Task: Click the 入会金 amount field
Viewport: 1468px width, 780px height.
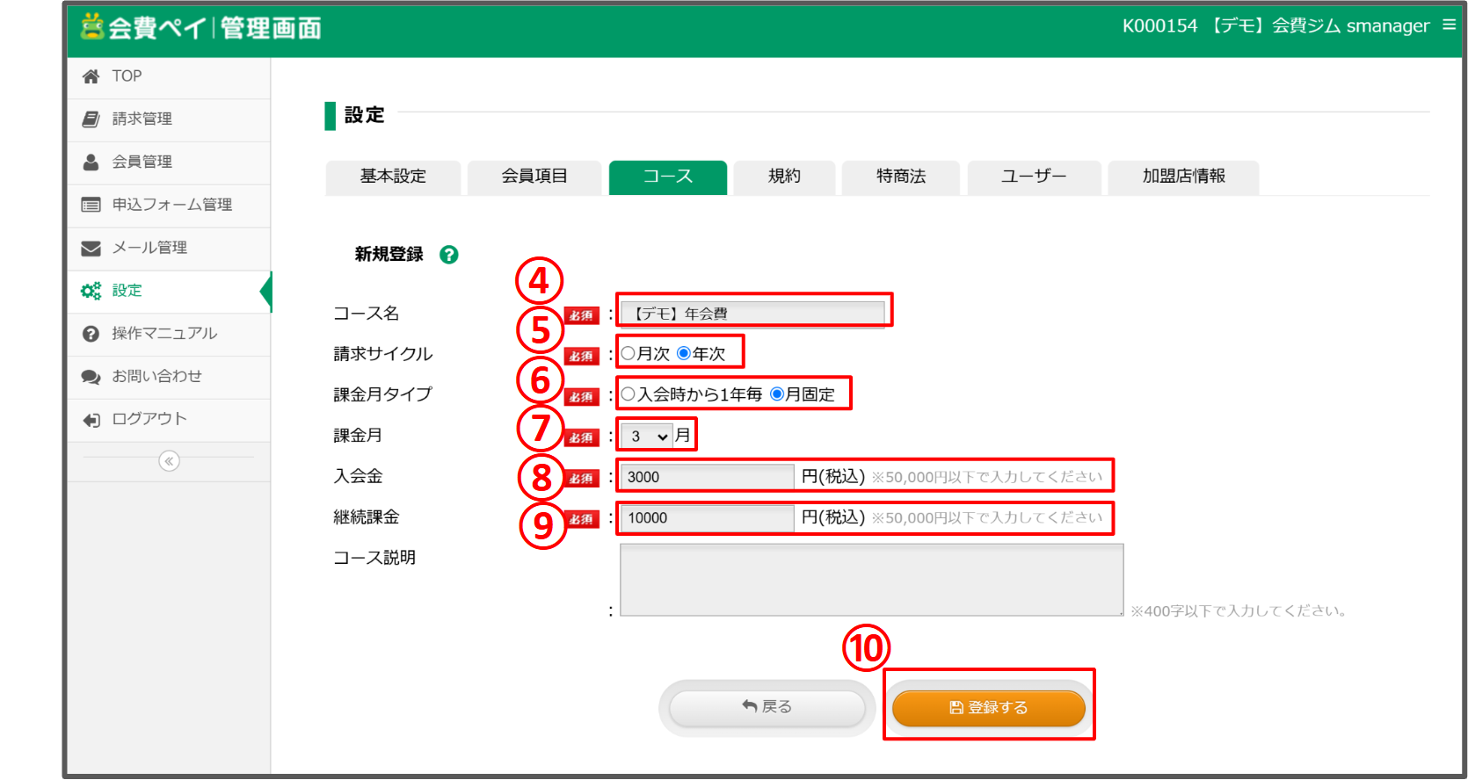Action: pos(707,477)
